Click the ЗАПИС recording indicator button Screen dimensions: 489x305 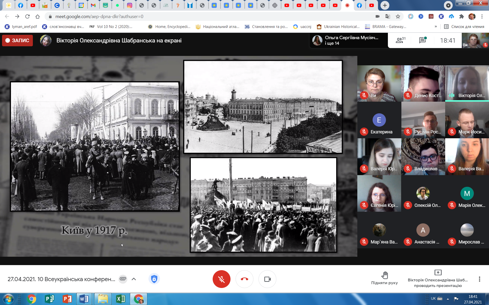[17, 40]
